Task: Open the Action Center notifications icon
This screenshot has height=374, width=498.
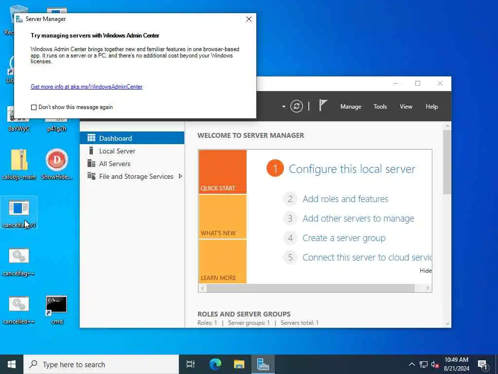Action: (x=483, y=365)
